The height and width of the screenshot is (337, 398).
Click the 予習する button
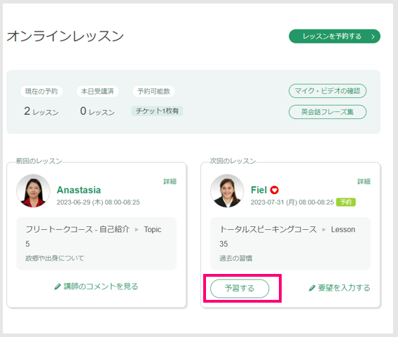tap(240, 288)
